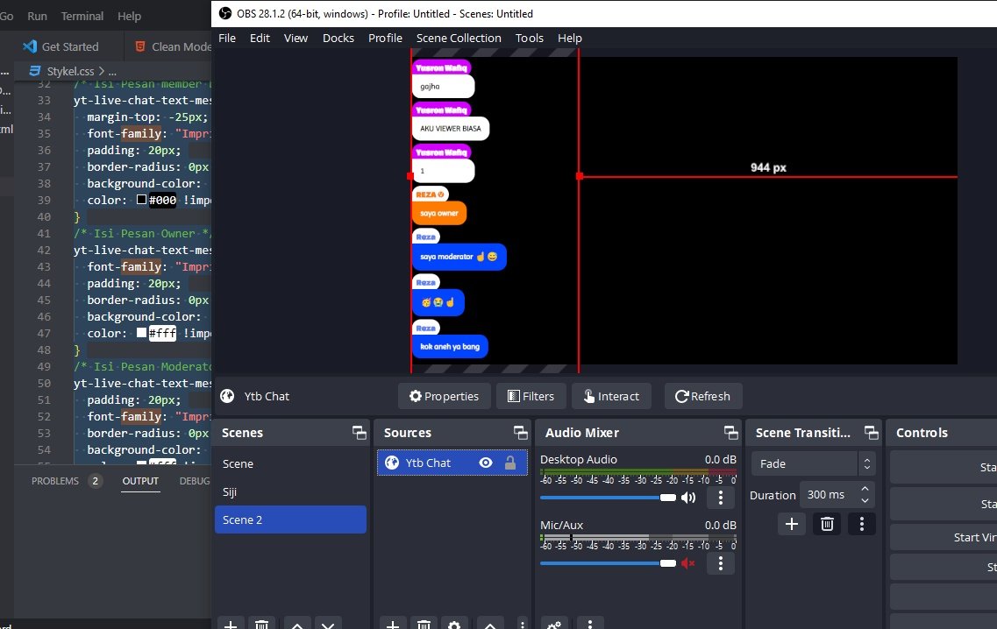Image resolution: width=997 pixels, height=629 pixels.
Task: Add a new scene transition
Action: pos(792,524)
